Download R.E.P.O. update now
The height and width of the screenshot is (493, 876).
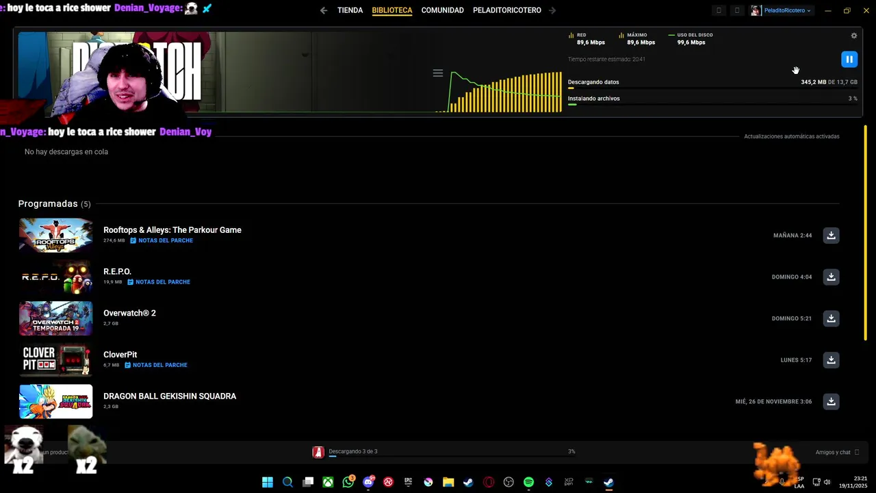pos(831,277)
